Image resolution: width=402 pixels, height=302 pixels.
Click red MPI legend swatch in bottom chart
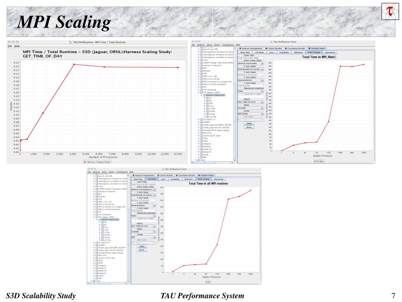(206, 282)
